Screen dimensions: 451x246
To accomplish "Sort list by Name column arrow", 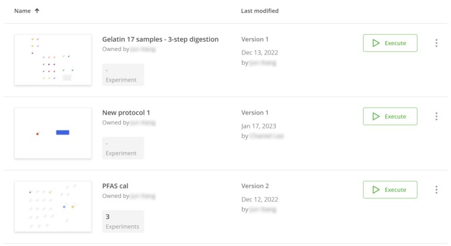I will point(38,11).
